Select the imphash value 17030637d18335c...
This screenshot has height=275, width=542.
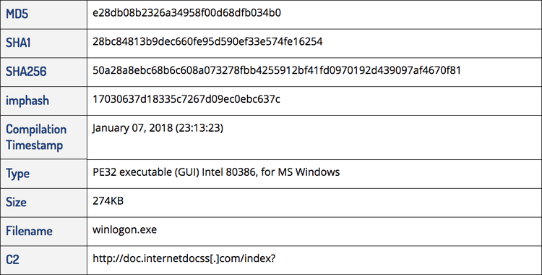coord(186,99)
